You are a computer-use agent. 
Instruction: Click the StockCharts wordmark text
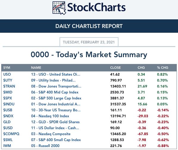click(96, 7)
